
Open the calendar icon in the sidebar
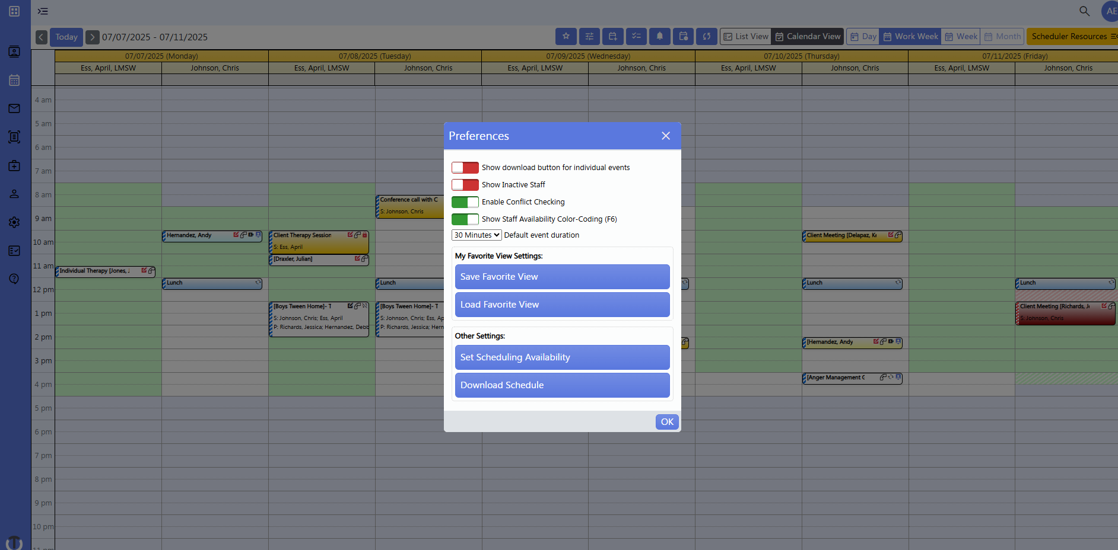coord(14,80)
